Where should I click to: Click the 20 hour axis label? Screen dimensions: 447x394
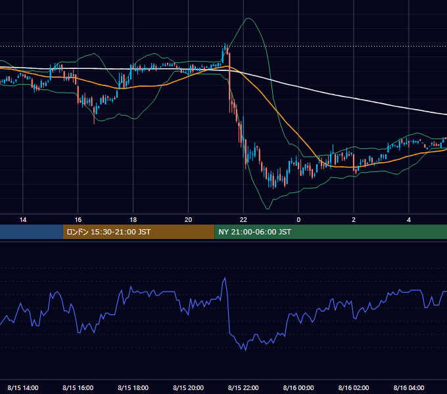188,220
